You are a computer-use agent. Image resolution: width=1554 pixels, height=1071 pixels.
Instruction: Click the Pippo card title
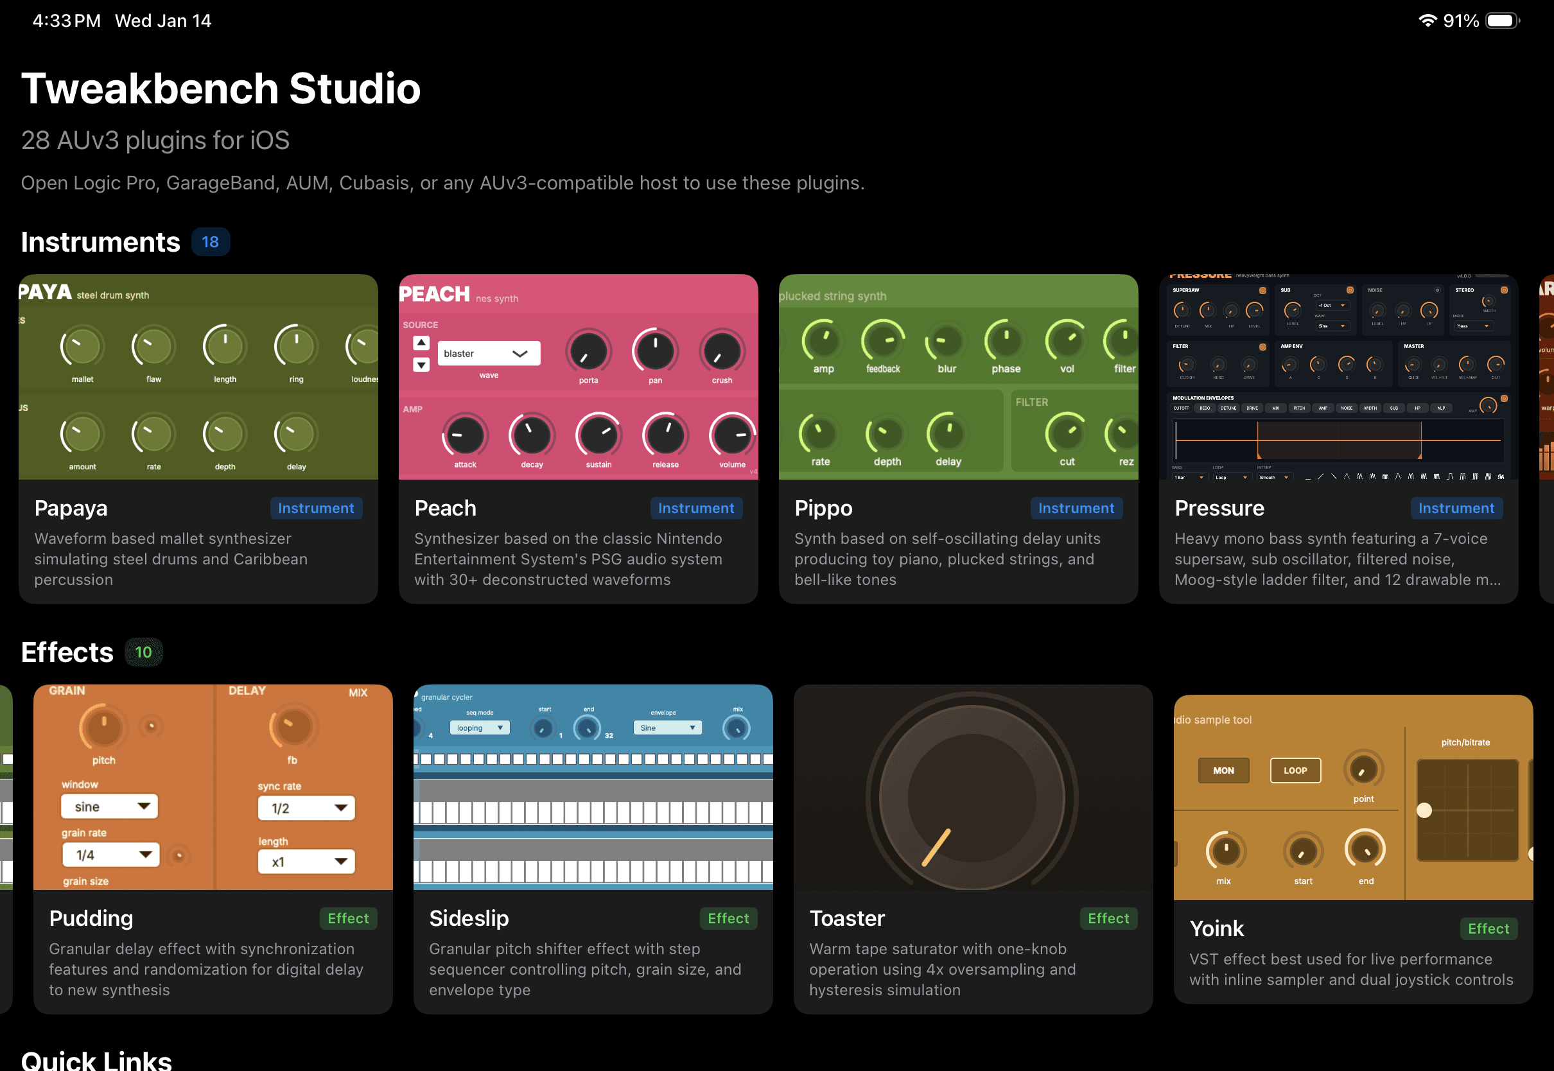point(823,508)
